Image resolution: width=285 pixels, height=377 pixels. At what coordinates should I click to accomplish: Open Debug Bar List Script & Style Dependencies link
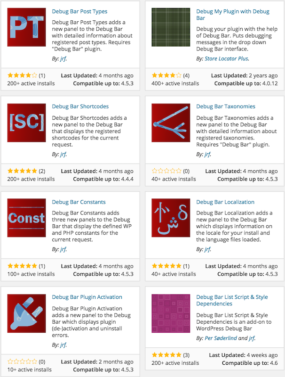232,300
